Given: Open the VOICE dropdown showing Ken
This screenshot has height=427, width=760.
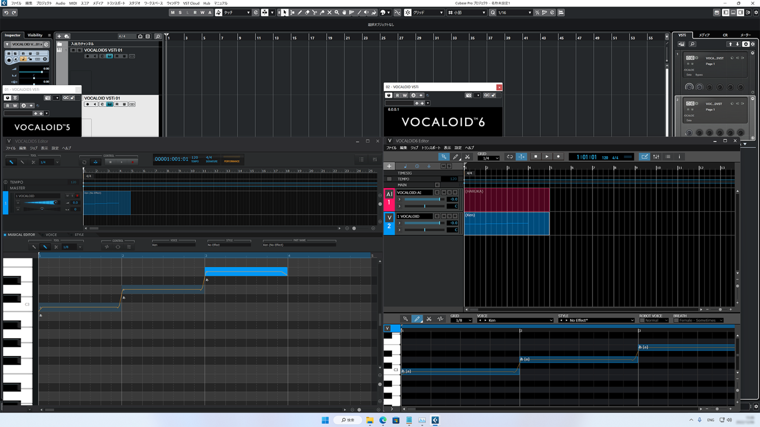Looking at the screenshot, I should point(515,320).
